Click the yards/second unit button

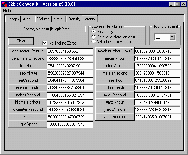point(115,117)
